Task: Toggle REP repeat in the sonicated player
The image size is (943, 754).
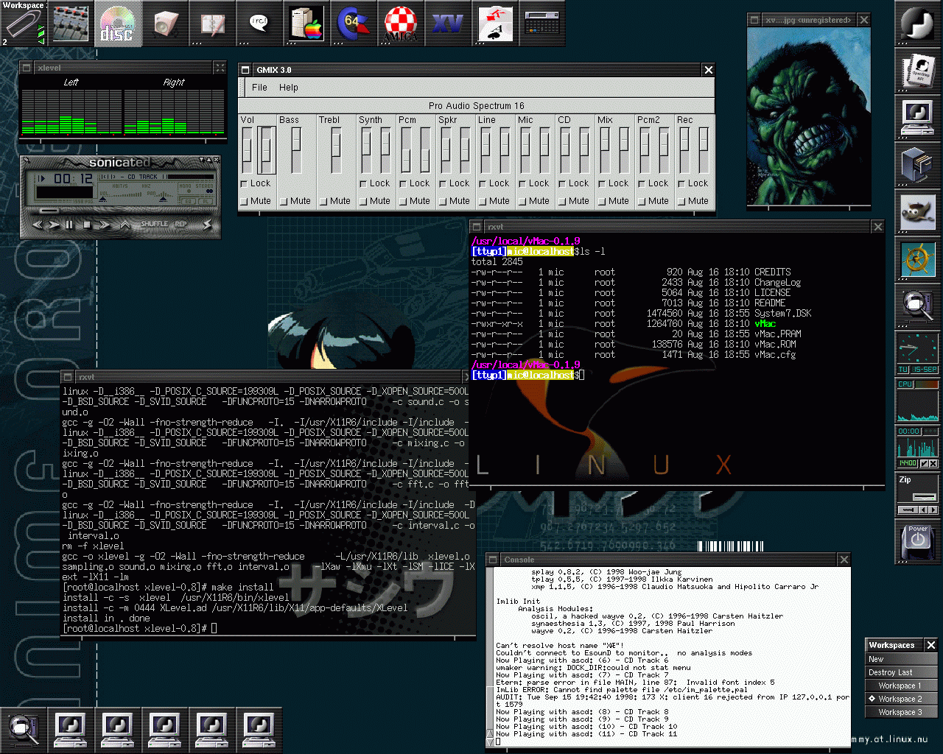Action: pos(180,224)
